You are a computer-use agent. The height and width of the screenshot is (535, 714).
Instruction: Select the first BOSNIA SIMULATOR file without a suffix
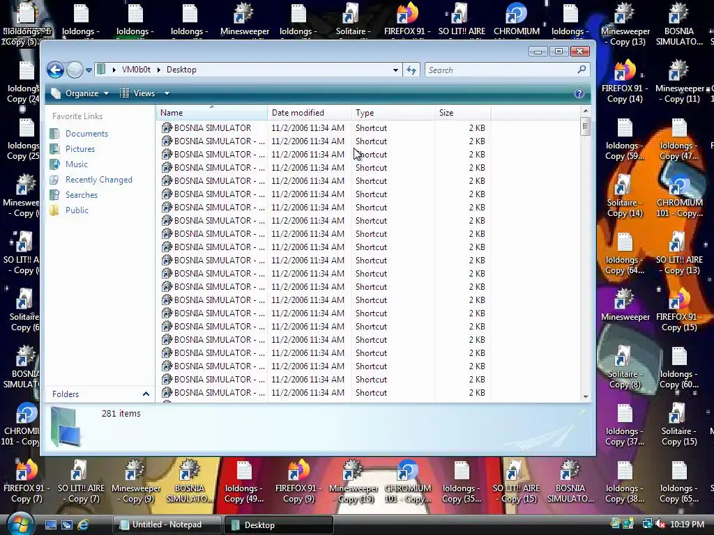click(213, 128)
